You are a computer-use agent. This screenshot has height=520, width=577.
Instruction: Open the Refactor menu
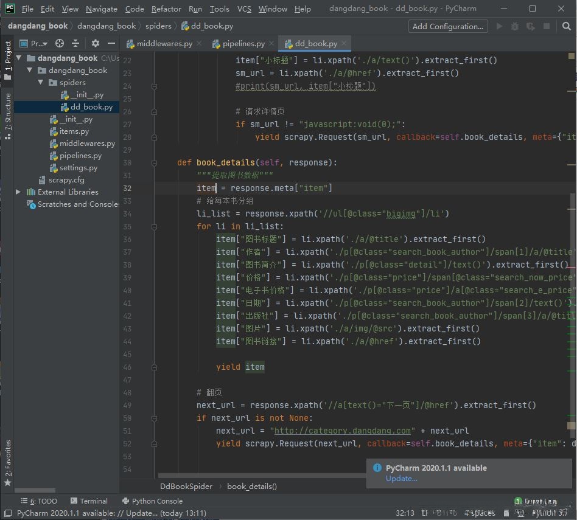tap(166, 9)
